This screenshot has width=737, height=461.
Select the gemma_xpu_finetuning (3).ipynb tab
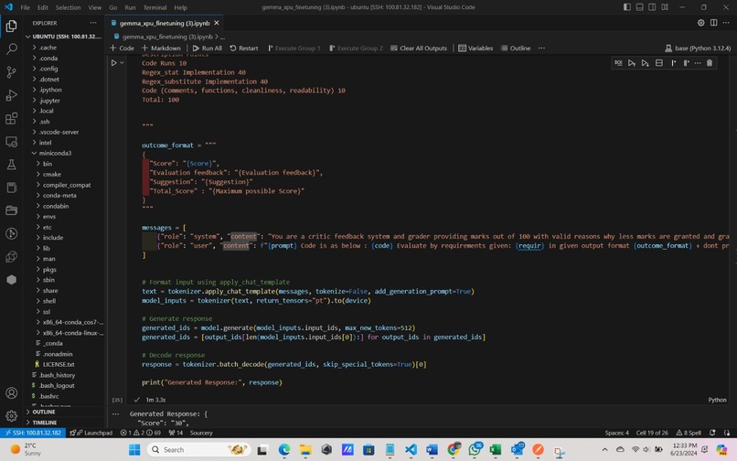pos(165,23)
